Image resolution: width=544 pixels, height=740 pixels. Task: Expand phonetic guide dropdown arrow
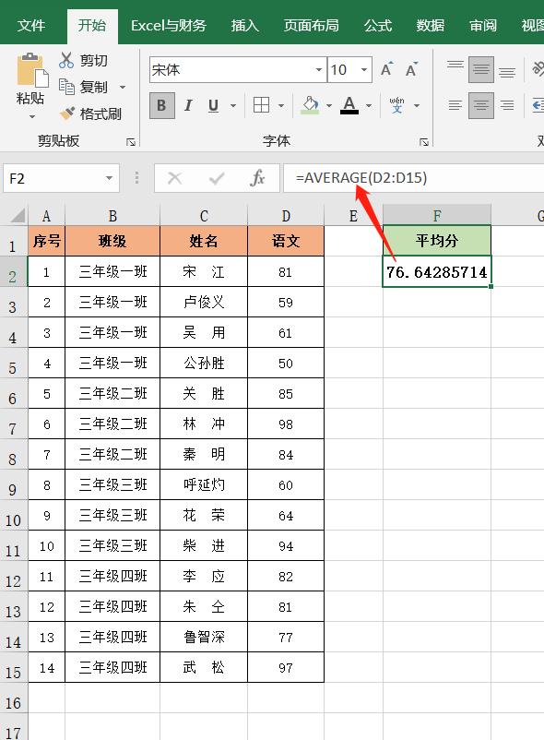pyautogui.click(x=417, y=105)
